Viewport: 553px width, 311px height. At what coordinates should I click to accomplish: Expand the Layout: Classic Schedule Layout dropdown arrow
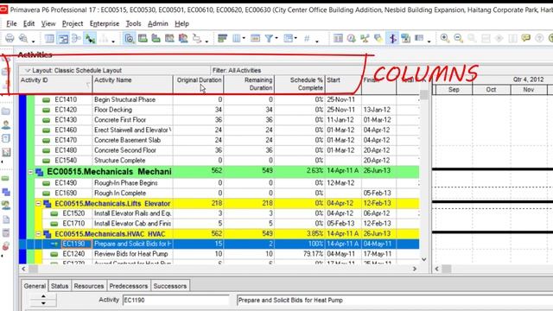click(27, 71)
